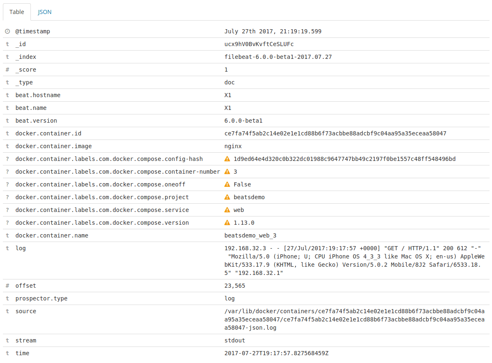Click the warning icon next to version 1.13.0
This screenshot has height=363, width=492.
tap(227, 223)
